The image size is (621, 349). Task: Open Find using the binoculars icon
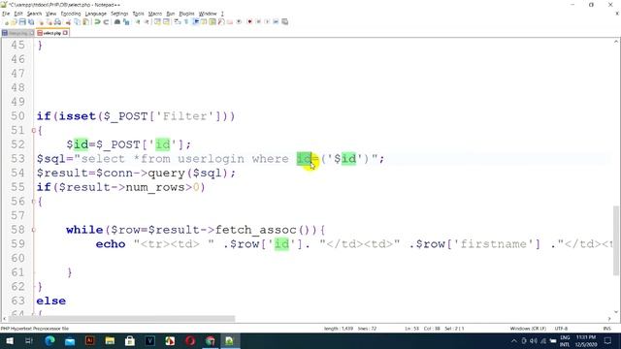tap(117, 21)
